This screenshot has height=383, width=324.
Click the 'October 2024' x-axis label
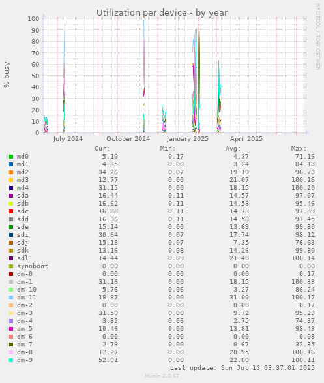point(128,139)
